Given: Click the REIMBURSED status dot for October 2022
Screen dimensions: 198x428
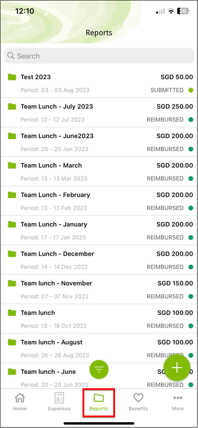Looking at the screenshot, I should (x=191, y=326).
